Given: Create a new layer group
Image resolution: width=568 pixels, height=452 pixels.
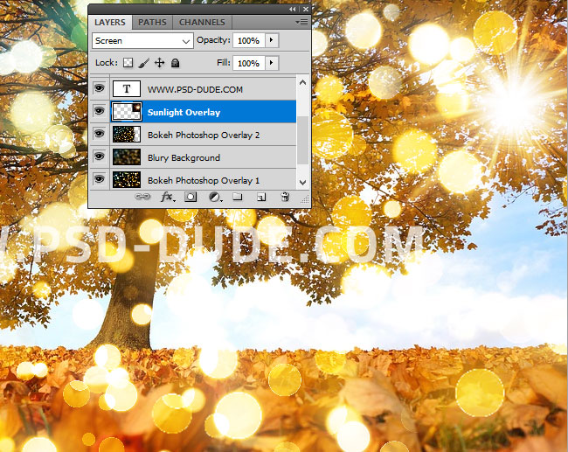Looking at the screenshot, I should pyautogui.click(x=238, y=198).
